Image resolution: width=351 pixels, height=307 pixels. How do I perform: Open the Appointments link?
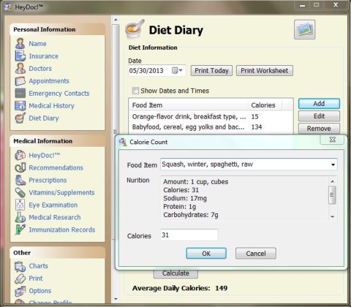[x=49, y=81]
